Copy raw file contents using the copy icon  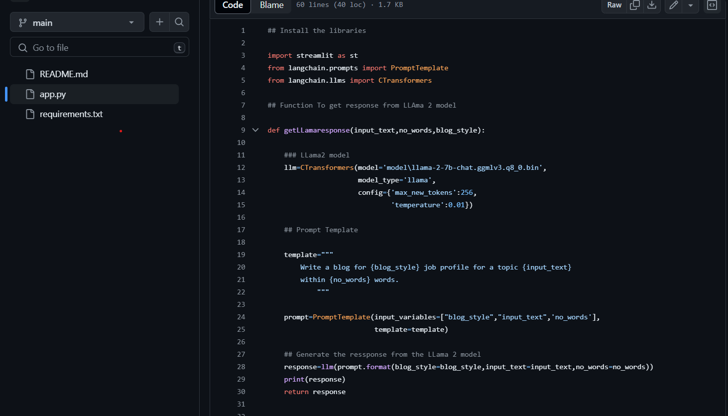pyautogui.click(x=634, y=5)
